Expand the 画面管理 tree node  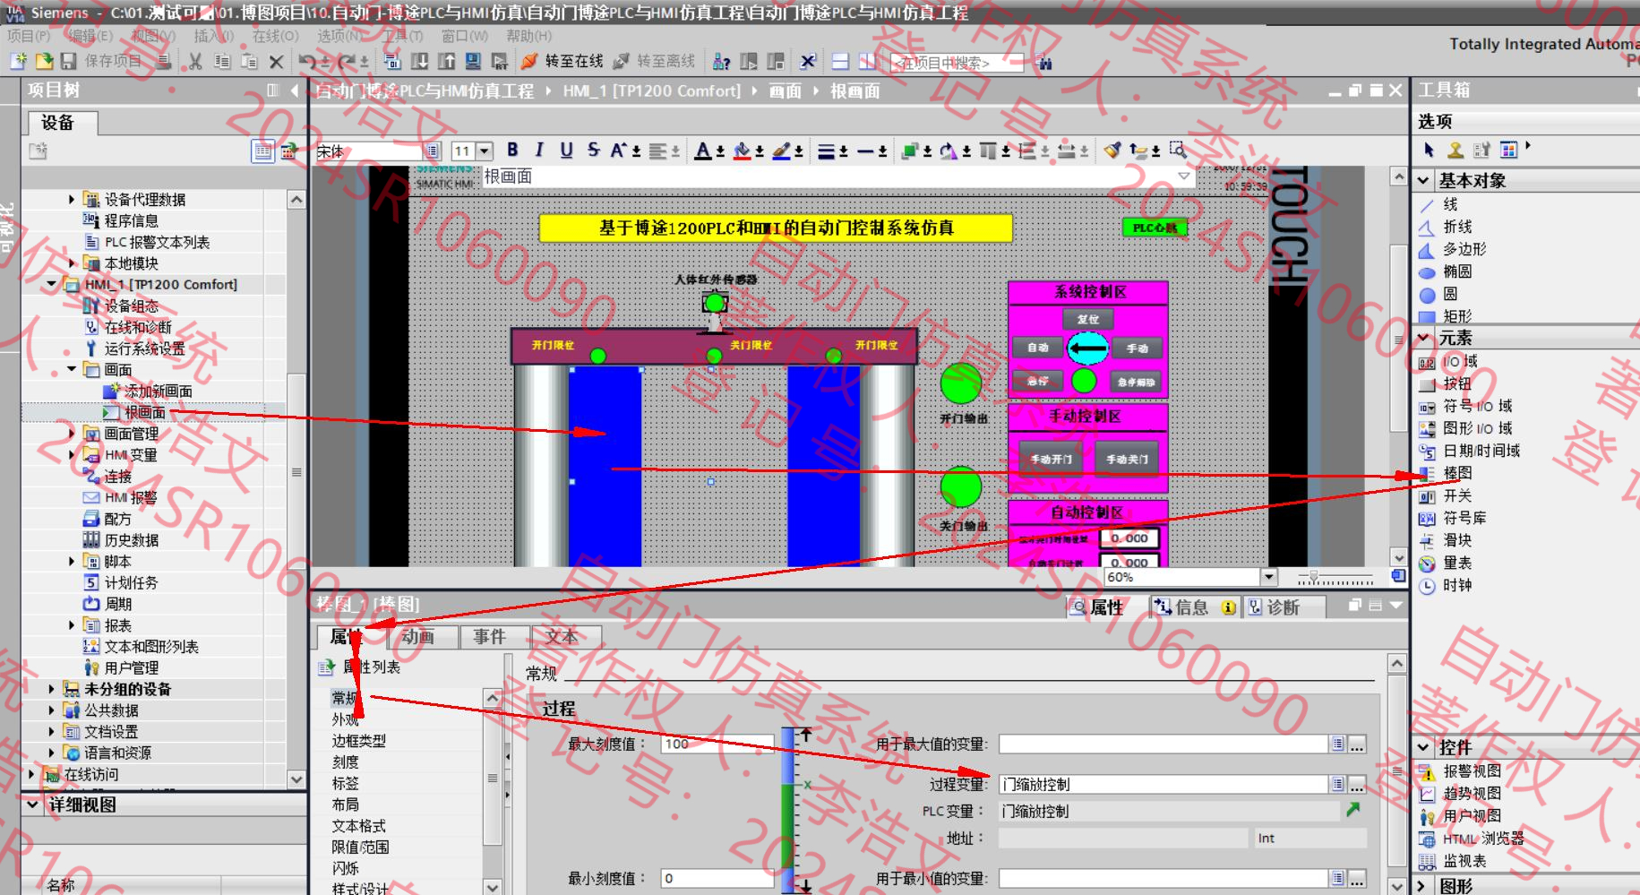72,434
